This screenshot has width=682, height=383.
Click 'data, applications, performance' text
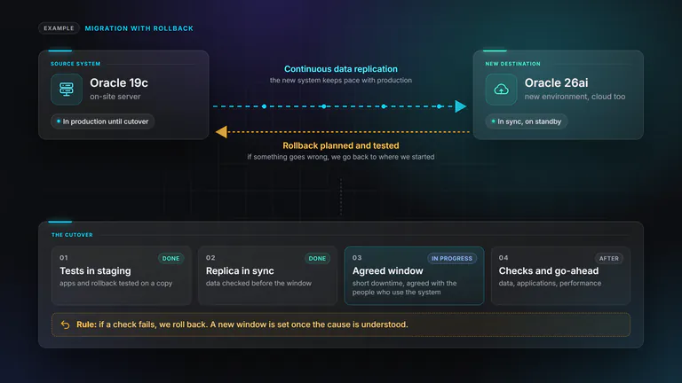[551, 283]
